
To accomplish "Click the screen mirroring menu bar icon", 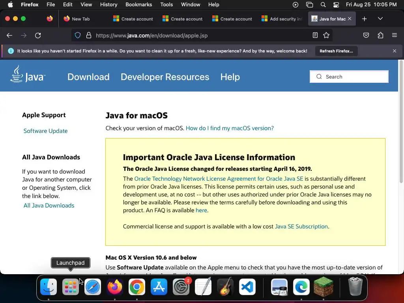I will point(309,4).
